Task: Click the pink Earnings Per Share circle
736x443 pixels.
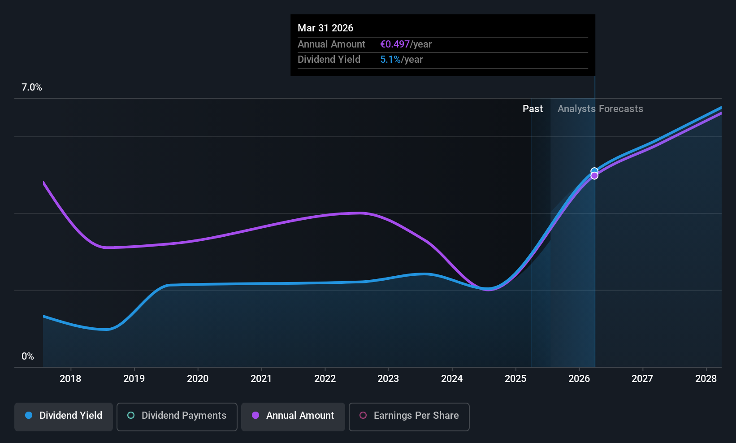Action: [x=363, y=415]
